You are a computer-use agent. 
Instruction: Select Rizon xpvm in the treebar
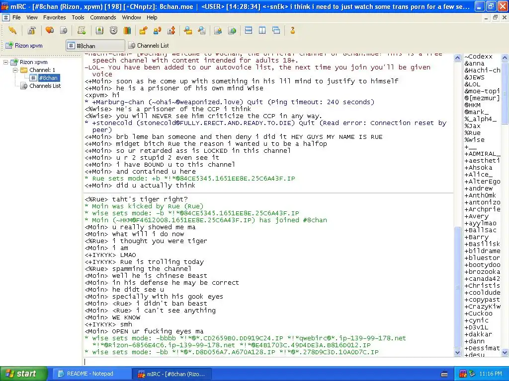tap(33, 62)
